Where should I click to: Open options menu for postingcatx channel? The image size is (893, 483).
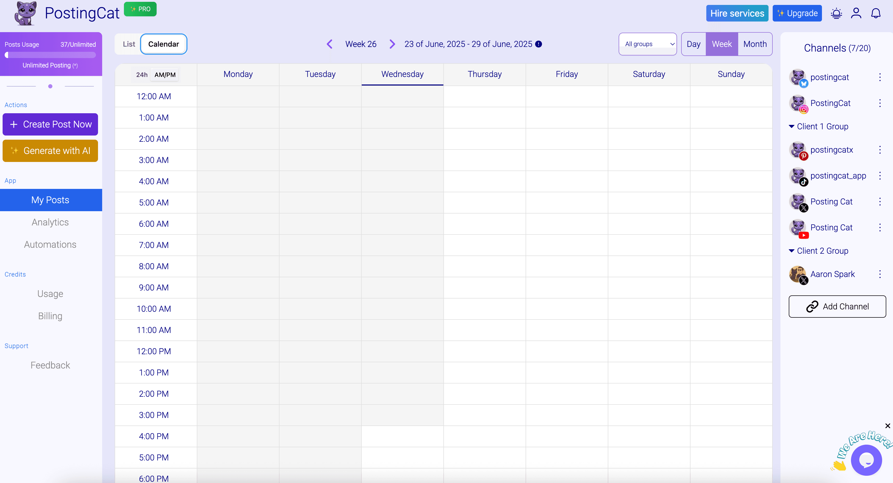pyautogui.click(x=880, y=150)
